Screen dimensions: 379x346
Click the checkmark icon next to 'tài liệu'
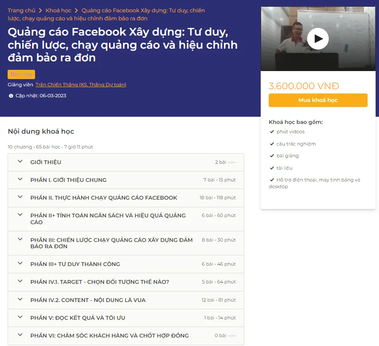272,168
